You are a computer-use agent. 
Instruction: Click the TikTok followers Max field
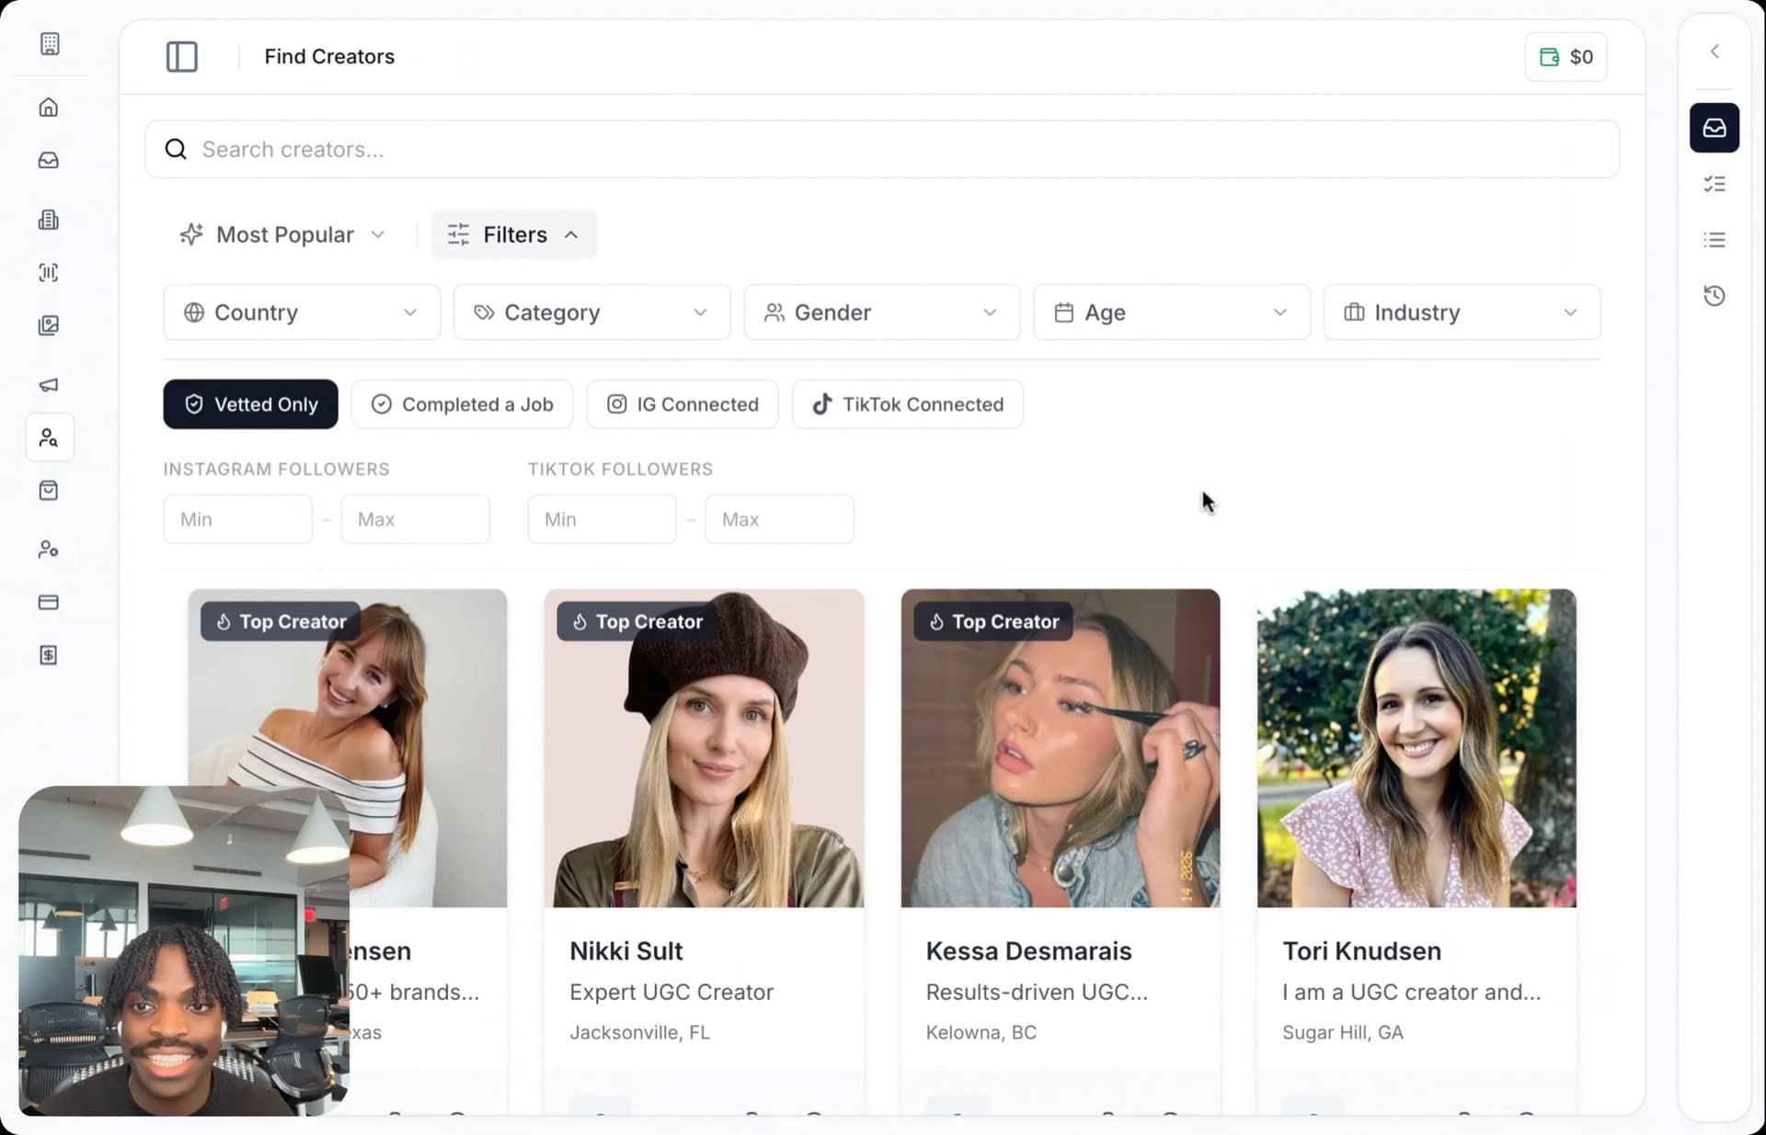pyautogui.click(x=779, y=519)
